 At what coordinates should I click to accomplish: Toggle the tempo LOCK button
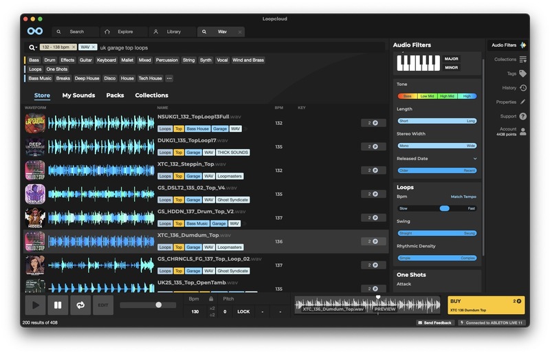click(243, 311)
